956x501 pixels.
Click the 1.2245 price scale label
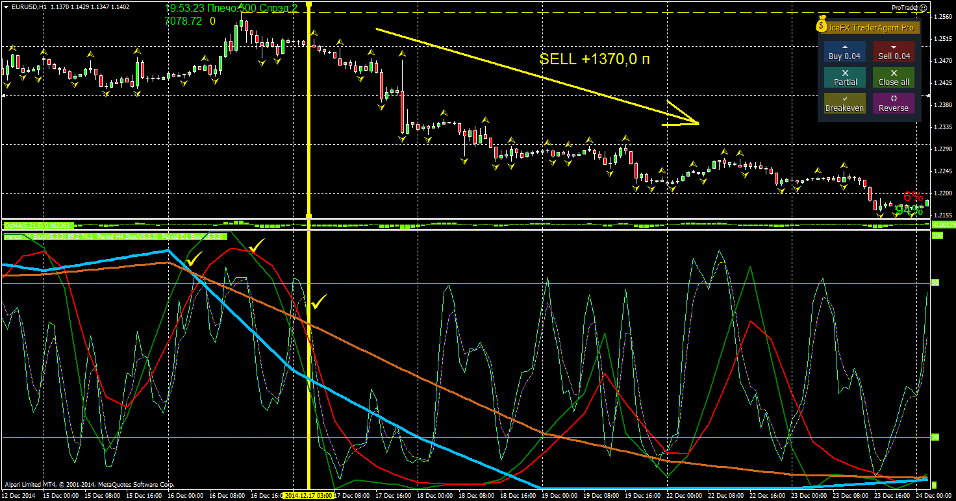[x=942, y=171]
